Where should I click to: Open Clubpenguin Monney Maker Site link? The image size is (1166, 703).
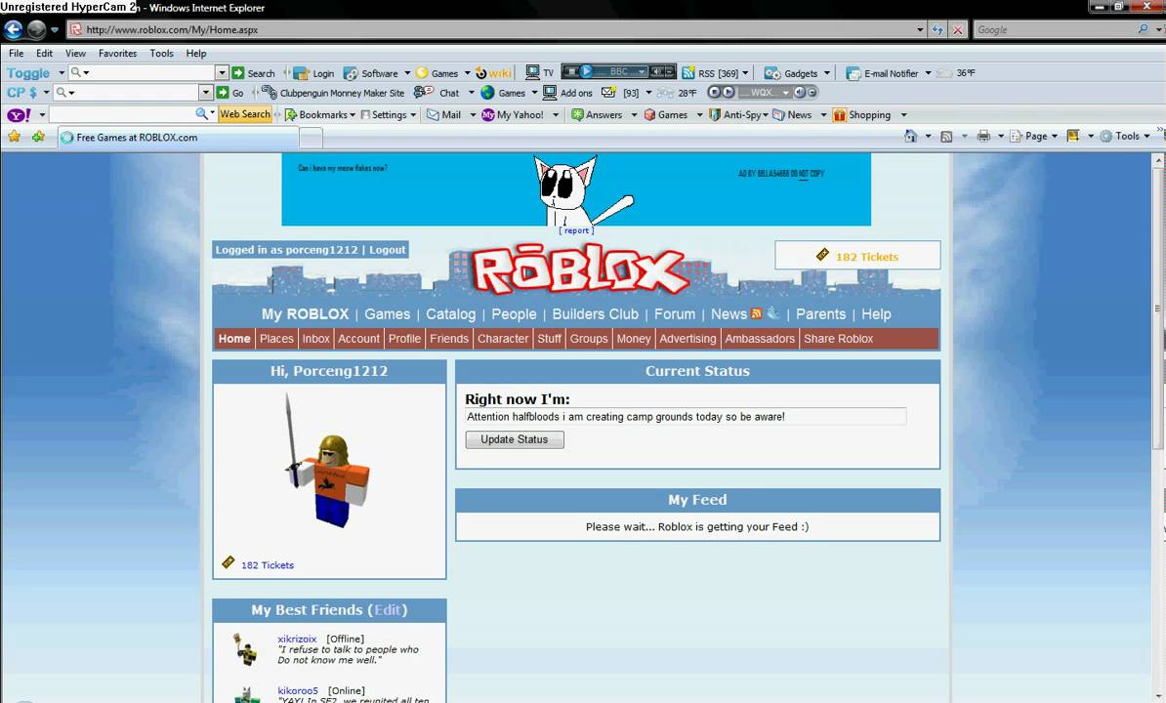pyautogui.click(x=334, y=93)
